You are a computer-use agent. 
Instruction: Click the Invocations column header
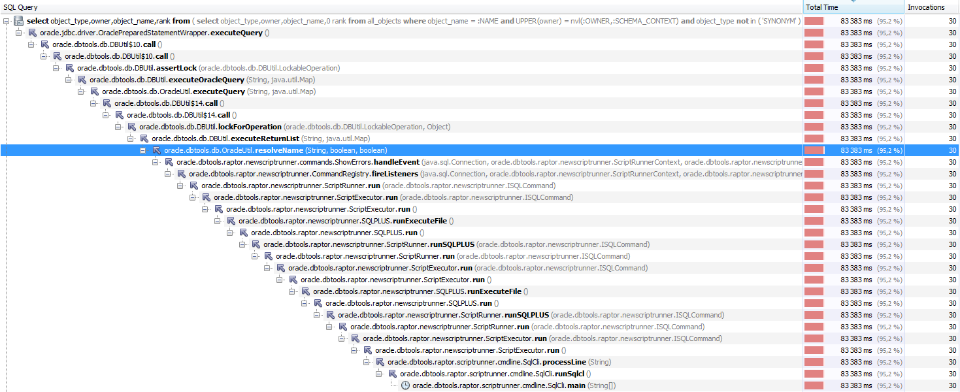(x=931, y=7)
